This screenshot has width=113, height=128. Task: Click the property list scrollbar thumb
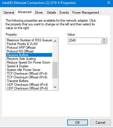tap(55, 70)
